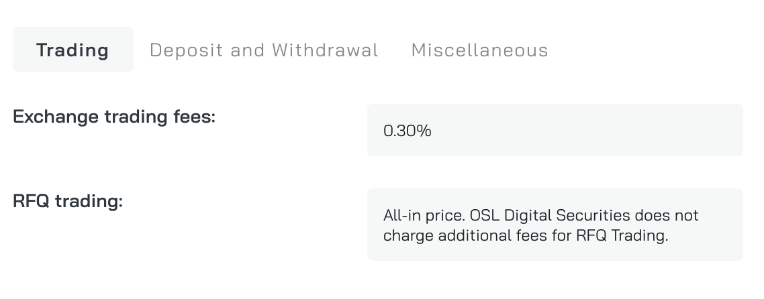Click the RFQ trading label
This screenshot has height=299, width=764.
click(68, 201)
